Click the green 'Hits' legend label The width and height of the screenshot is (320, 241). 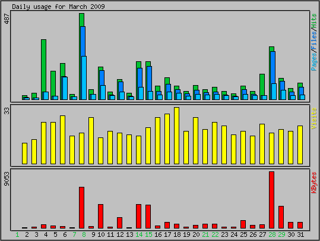(x=314, y=21)
